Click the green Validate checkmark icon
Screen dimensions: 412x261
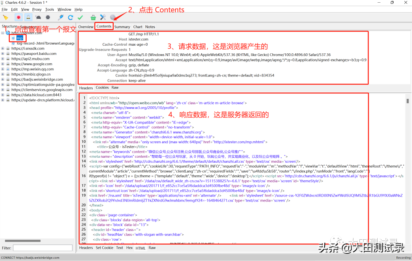80,17
